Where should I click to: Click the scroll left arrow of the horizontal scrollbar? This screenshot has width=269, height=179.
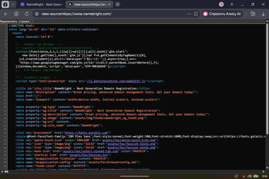pos(2,171)
